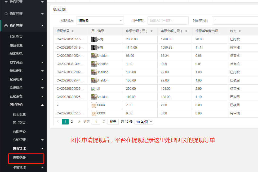
Task: Click 已驳回 status in the 110.00 row
Action: 235,97
